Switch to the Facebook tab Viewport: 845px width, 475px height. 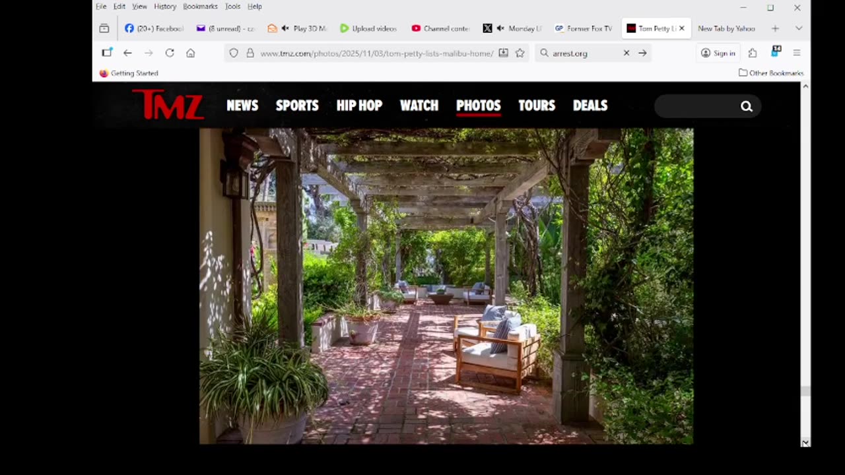(154, 28)
